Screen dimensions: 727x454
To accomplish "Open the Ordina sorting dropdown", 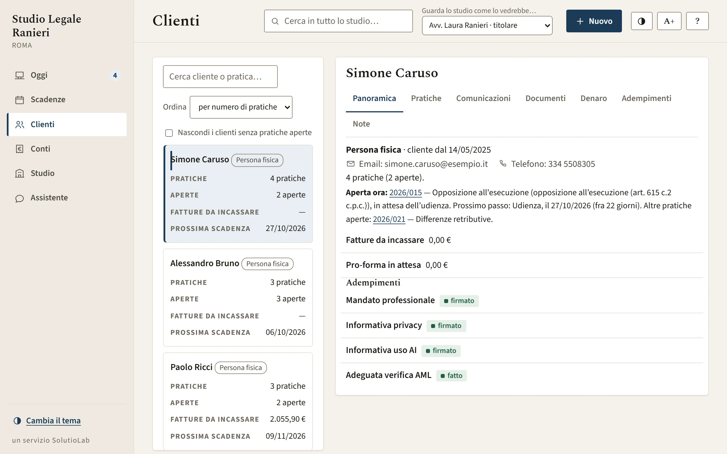I will (241, 107).
